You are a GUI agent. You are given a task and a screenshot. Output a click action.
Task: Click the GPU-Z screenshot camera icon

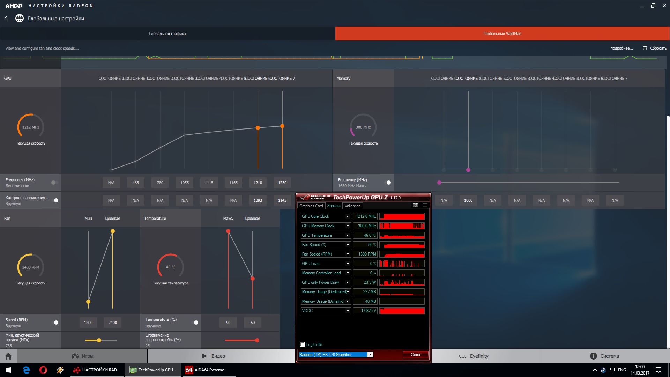pyautogui.click(x=415, y=205)
